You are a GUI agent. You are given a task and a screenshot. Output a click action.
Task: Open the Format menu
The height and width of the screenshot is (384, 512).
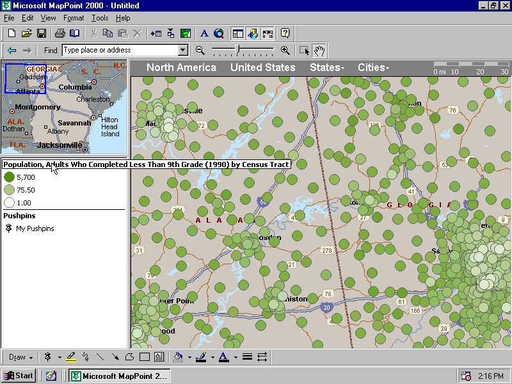tap(74, 18)
